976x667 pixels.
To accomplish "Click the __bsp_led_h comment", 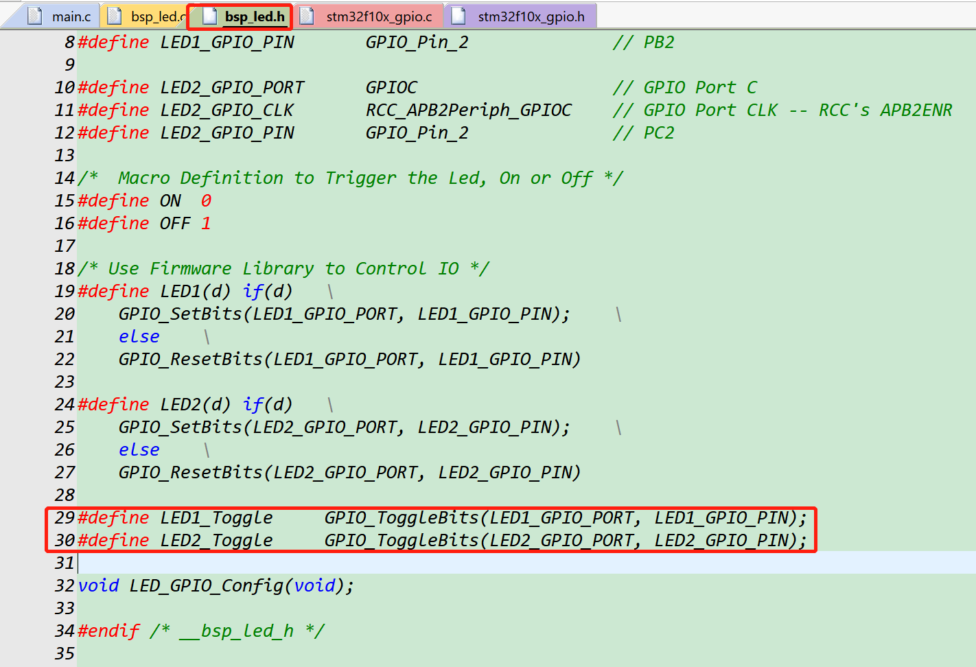I will coord(237,631).
